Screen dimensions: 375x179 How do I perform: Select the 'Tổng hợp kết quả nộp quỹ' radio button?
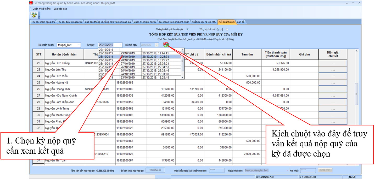coord(227,29)
